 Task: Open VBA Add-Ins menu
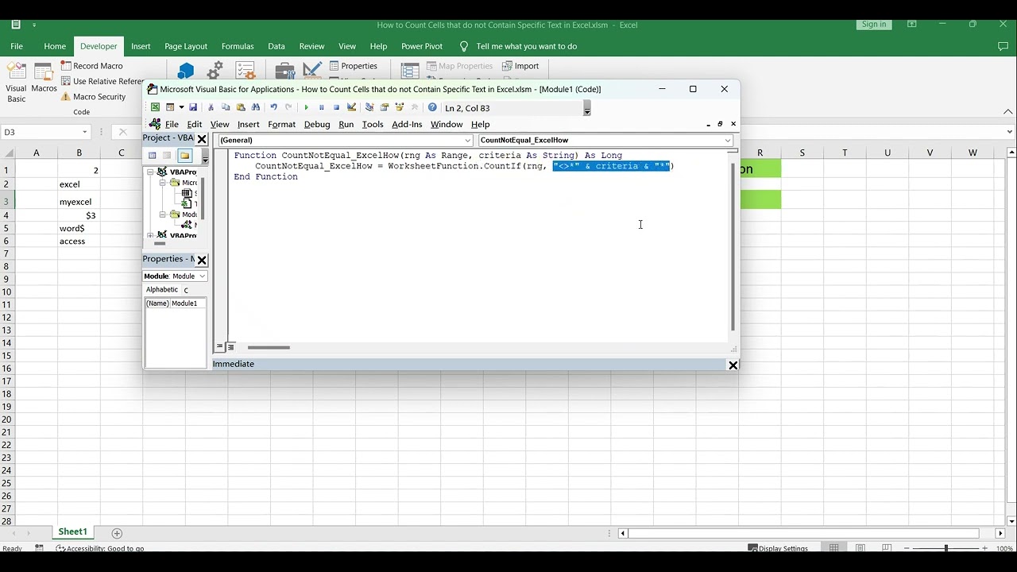407,124
